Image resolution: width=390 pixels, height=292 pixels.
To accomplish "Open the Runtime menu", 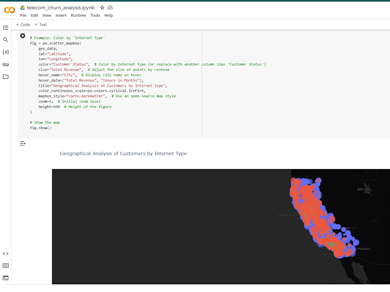I will (78, 16).
